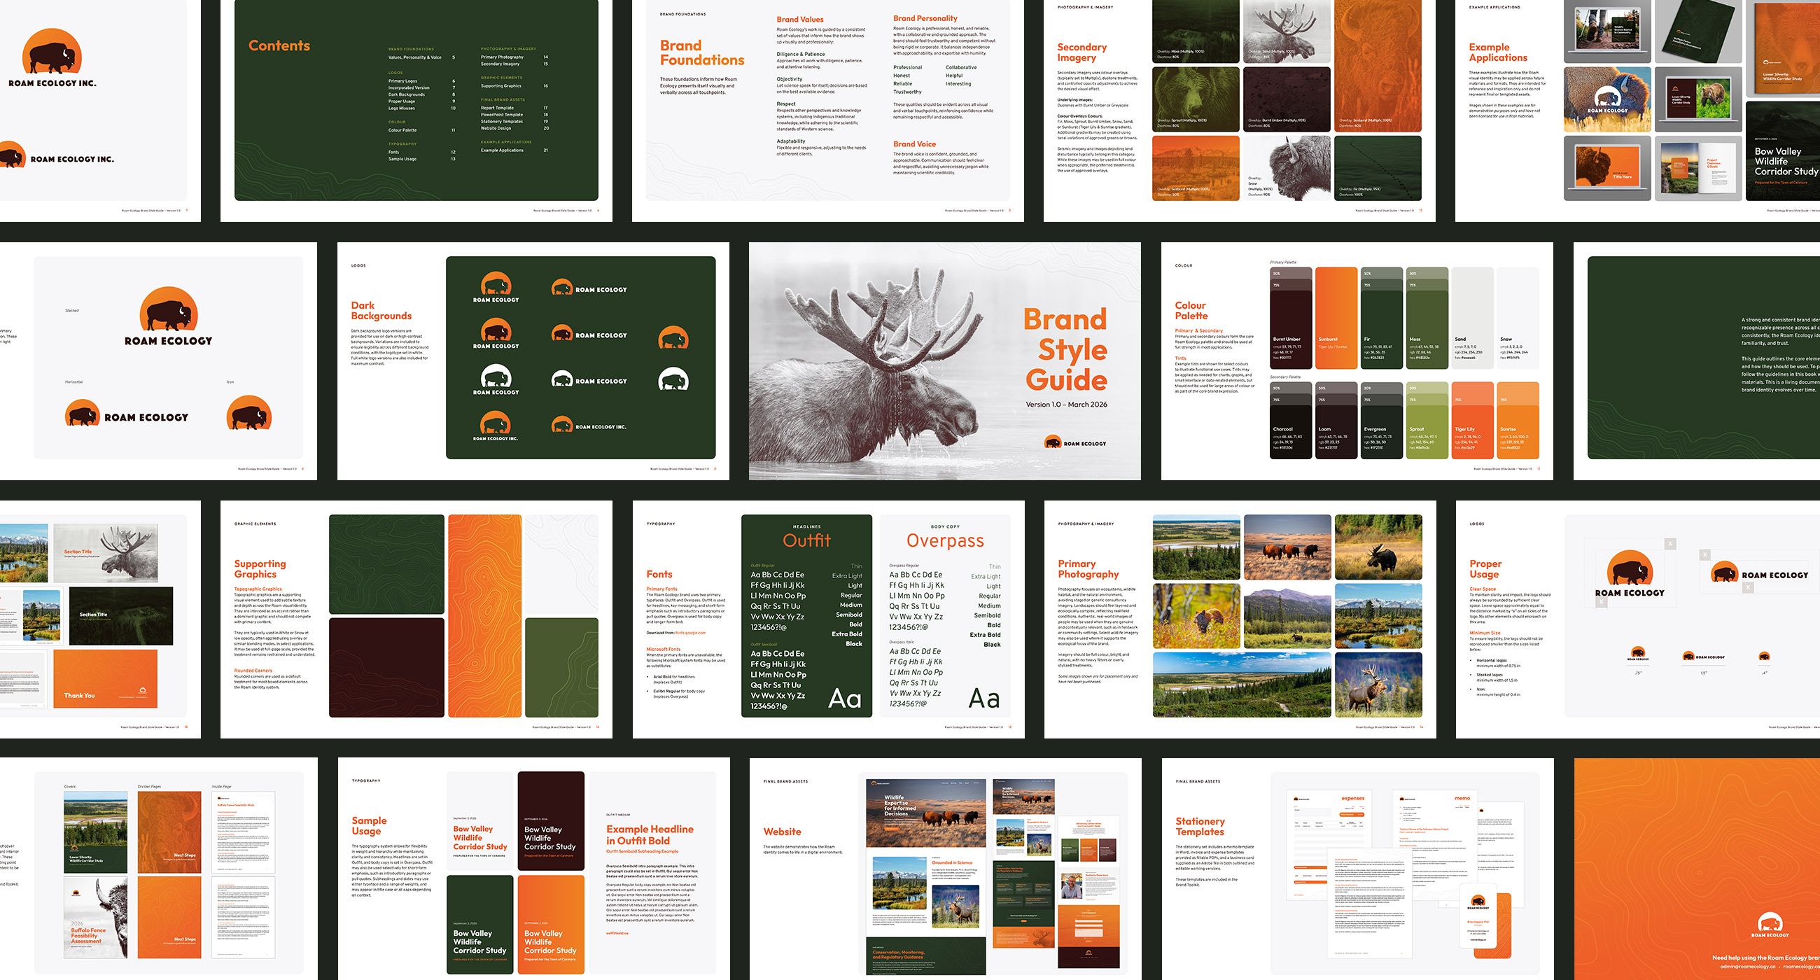The height and width of the screenshot is (980, 1820).
Task: Click the large stacked Roam Ecology logo on white
Action: (168, 316)
